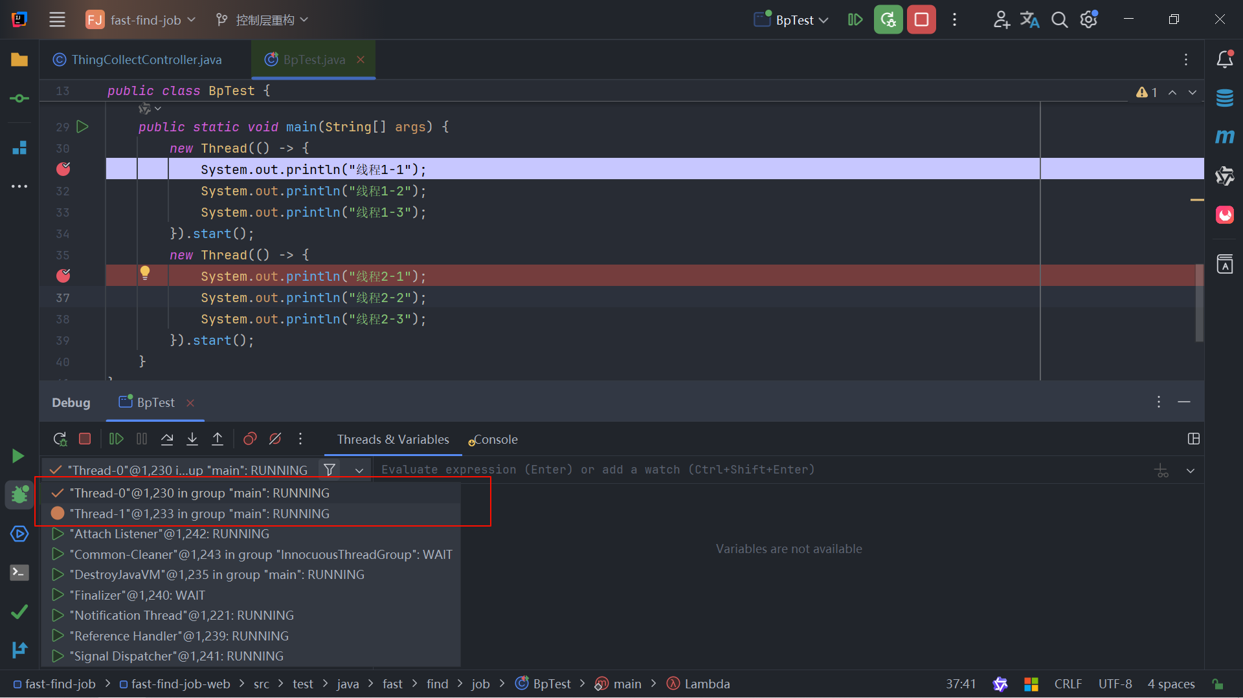
Task: Open the Maven tool window
Action: 1225,136
